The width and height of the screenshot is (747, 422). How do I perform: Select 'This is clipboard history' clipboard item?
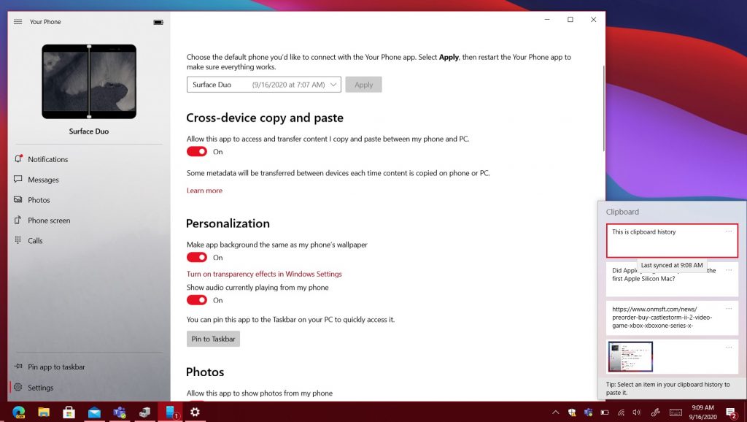(x=672, y=240)
